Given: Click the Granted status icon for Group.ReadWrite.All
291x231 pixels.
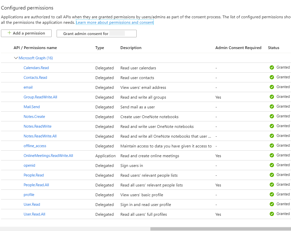Looking at the screenshot, I should pos(272,97).
